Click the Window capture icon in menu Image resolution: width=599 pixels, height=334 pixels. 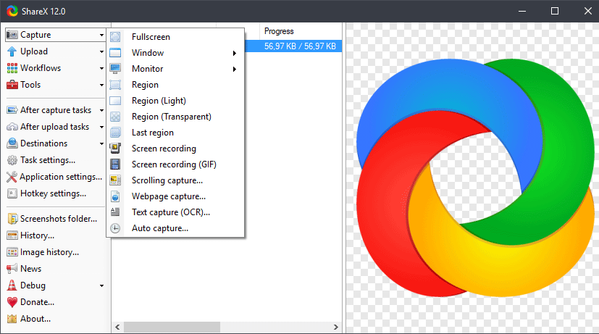point(115,53)
